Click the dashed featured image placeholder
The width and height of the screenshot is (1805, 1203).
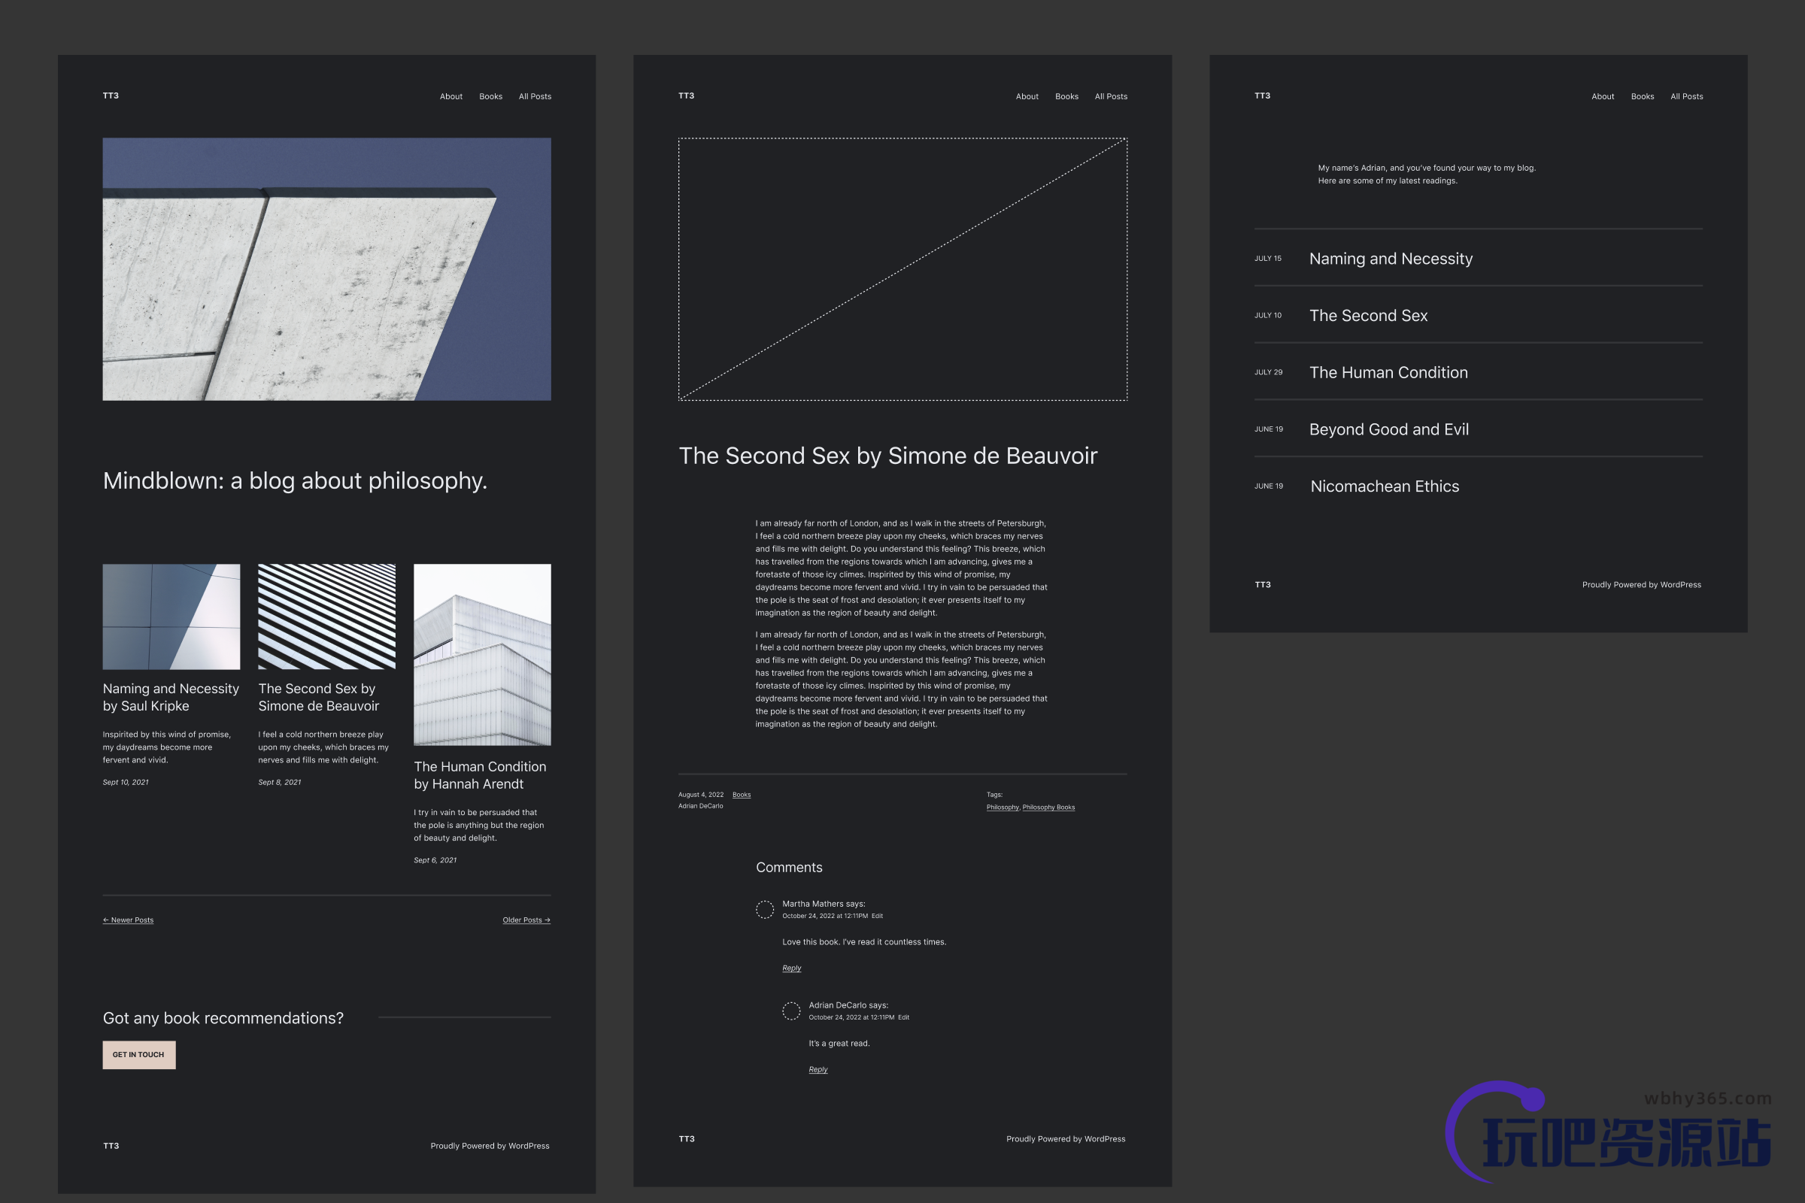click(902, 268)
